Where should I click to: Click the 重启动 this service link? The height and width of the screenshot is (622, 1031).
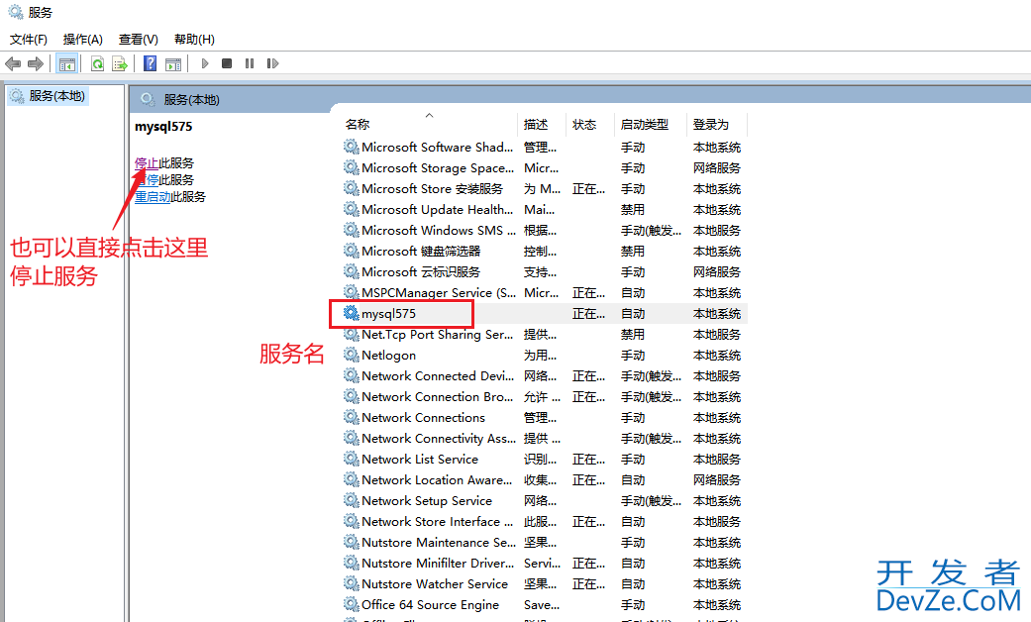point(153,197)
